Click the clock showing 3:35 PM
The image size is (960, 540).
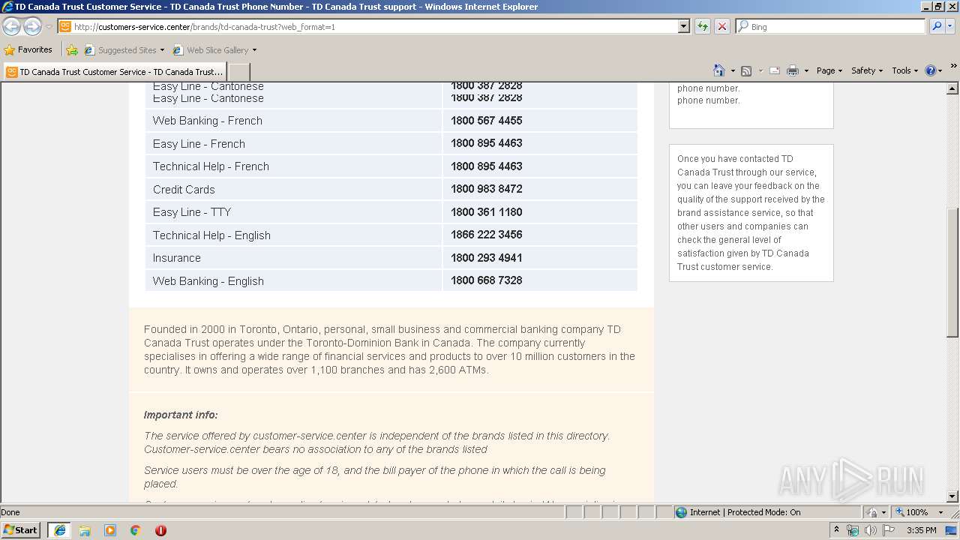(921, 530)
